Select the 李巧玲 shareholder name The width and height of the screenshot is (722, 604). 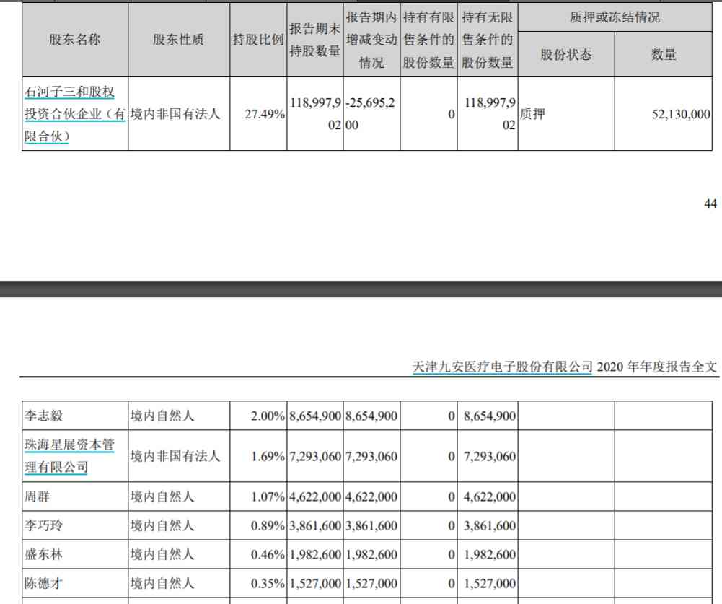click(x=44, y=525)
